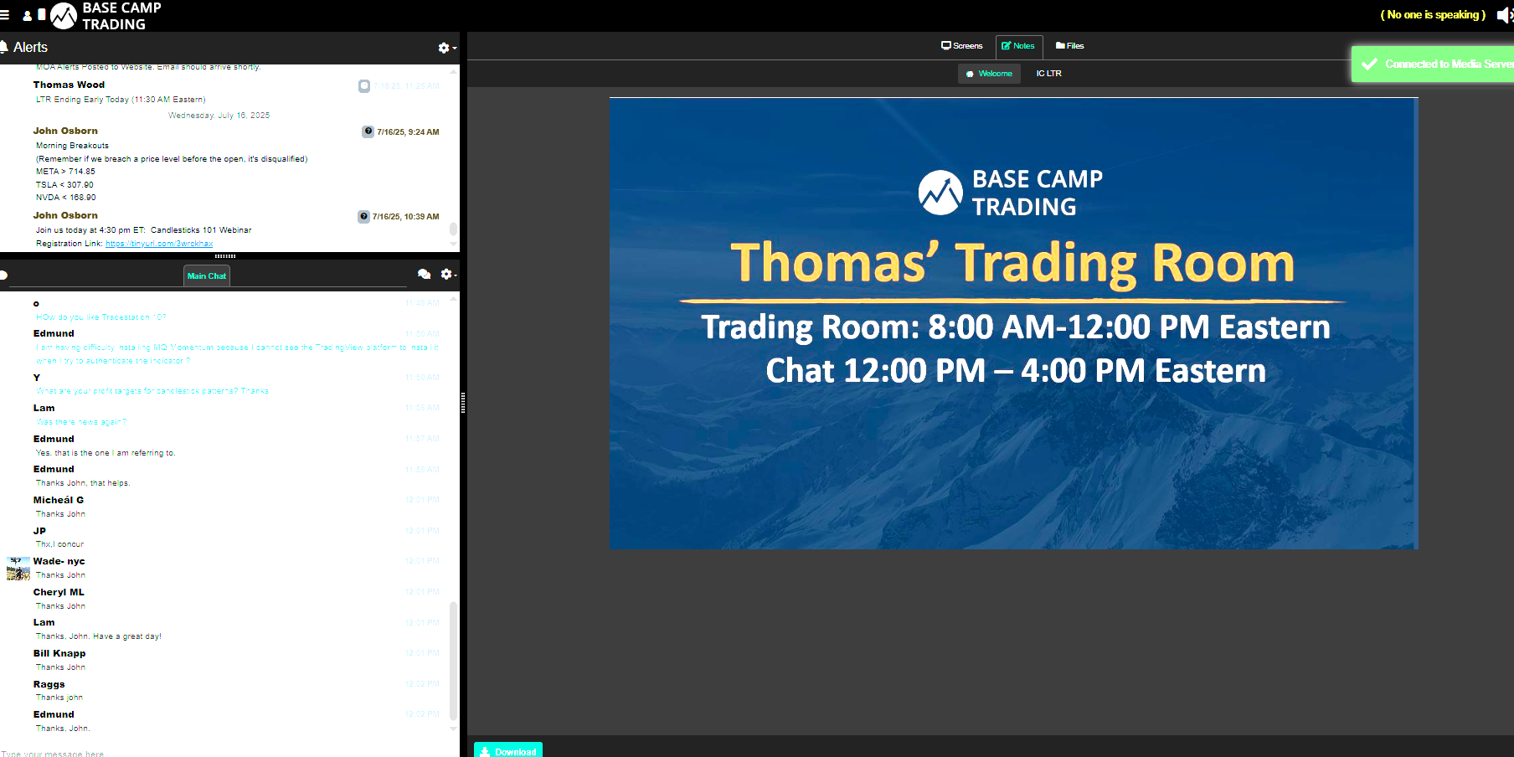This screenshot has height=757, width=1514.
Task: Click the 'No one is speaking' status text
Action: coord(1433,15)
